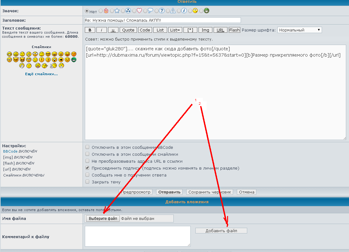This screenshot has width=349, height=252.
Task: Tick the 'Закрыть тему' checkbox
Action: [88, 182]
